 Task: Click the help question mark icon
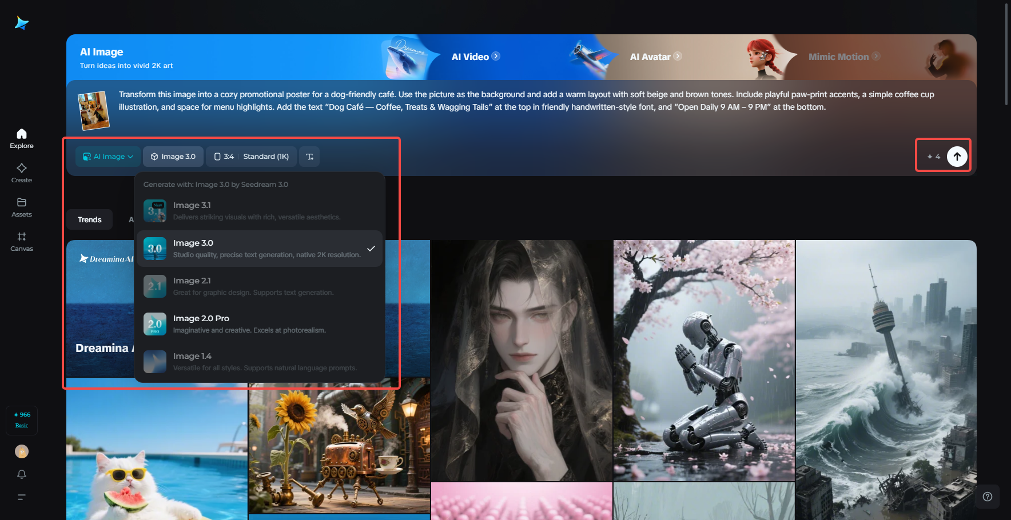tap(988, 497)
